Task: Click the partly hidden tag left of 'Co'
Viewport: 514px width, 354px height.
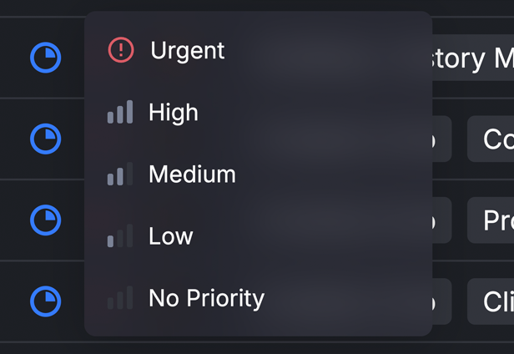Action: coord(442,139)
